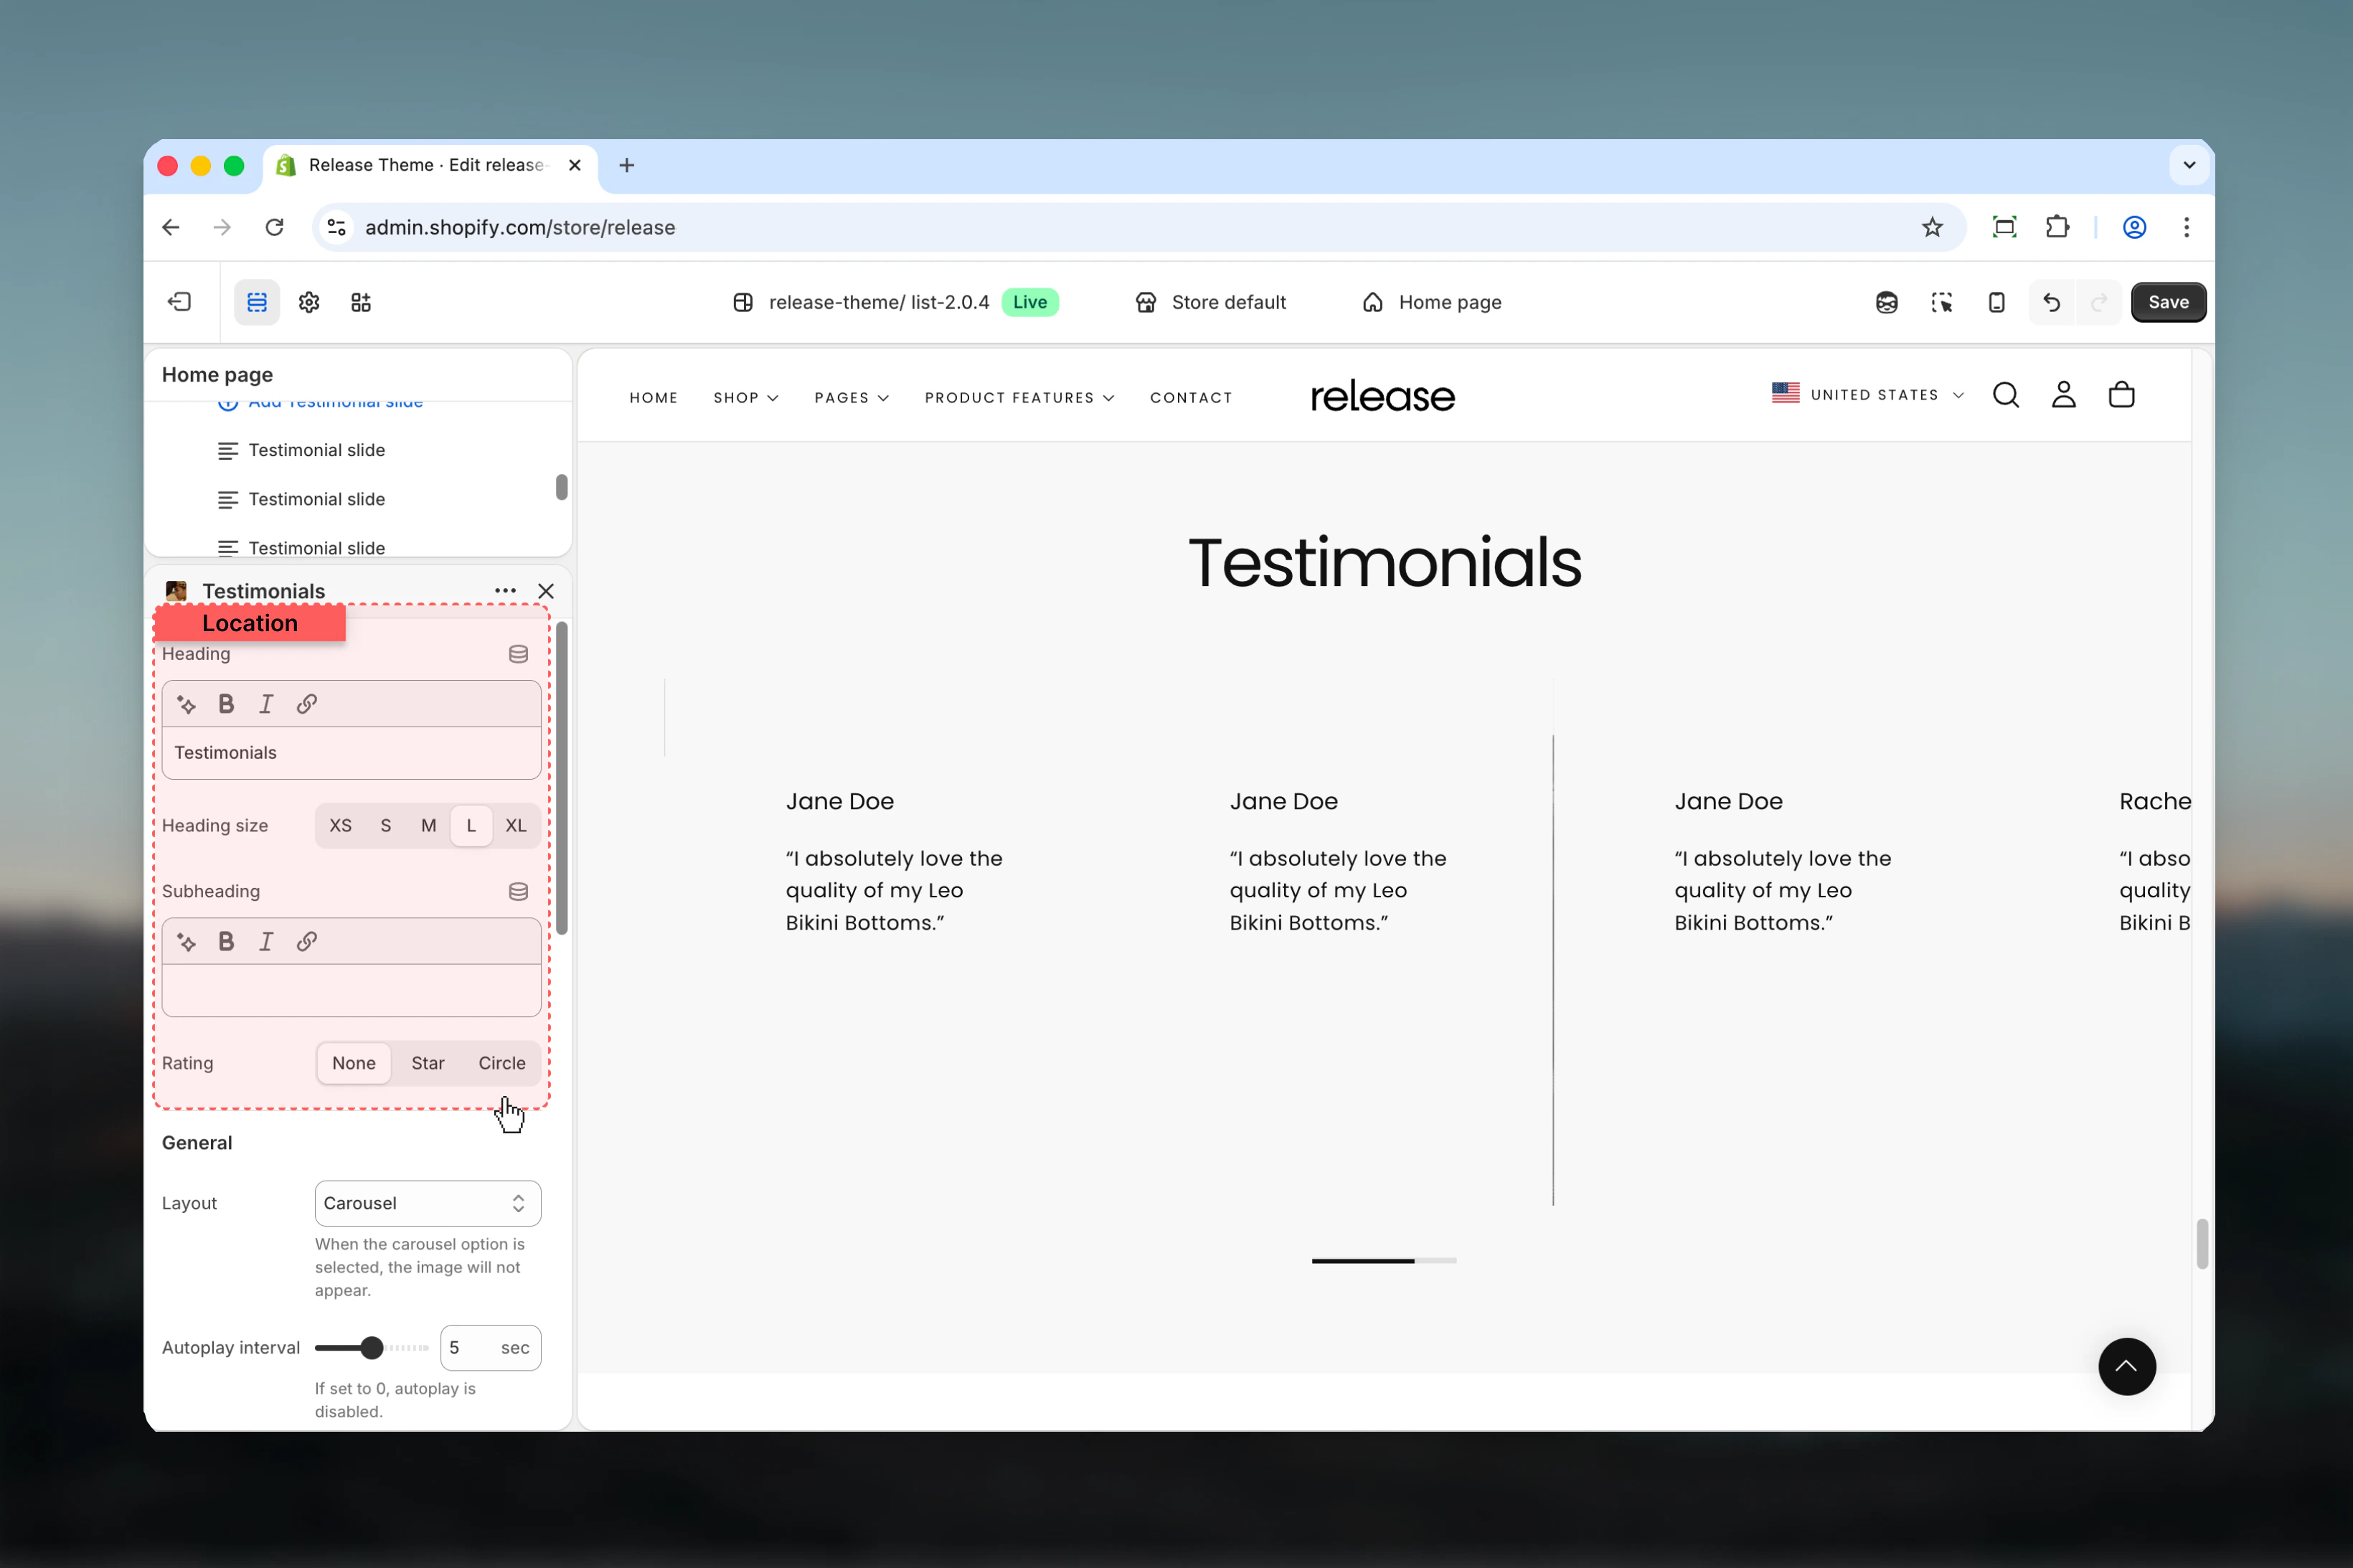Set heading size to XS
Viewport: 2353px width, 1568px height.
340,825
